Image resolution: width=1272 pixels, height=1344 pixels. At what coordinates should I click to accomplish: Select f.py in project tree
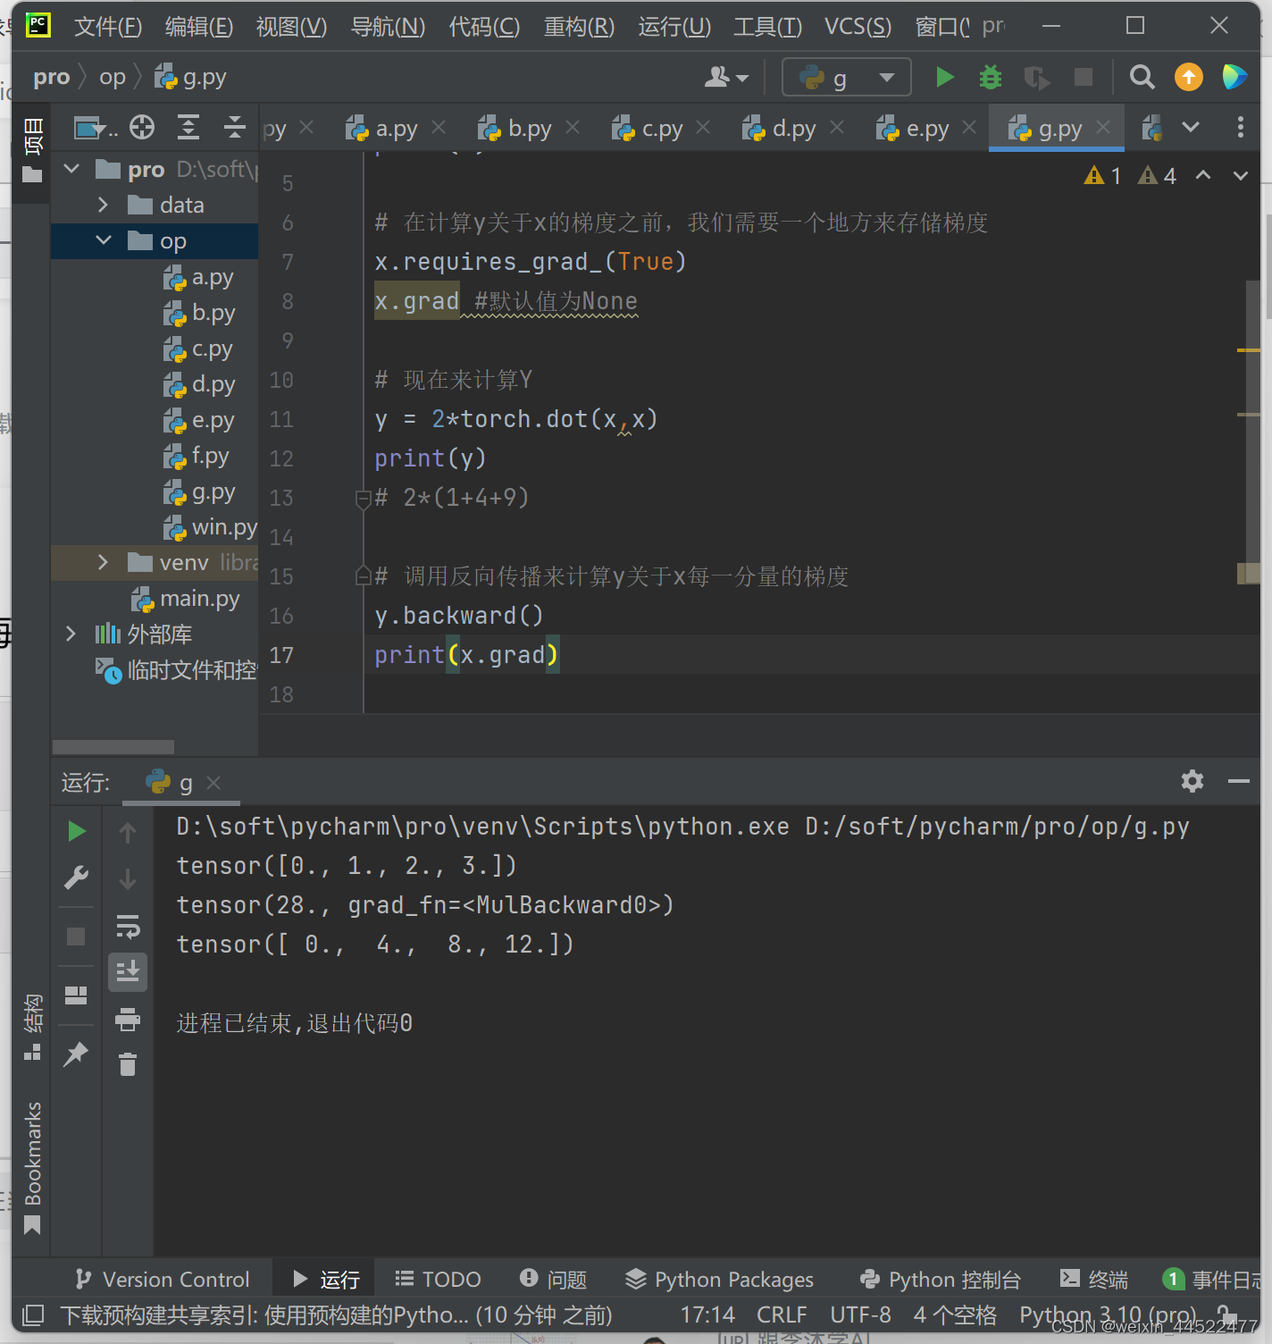coord(197,457)
